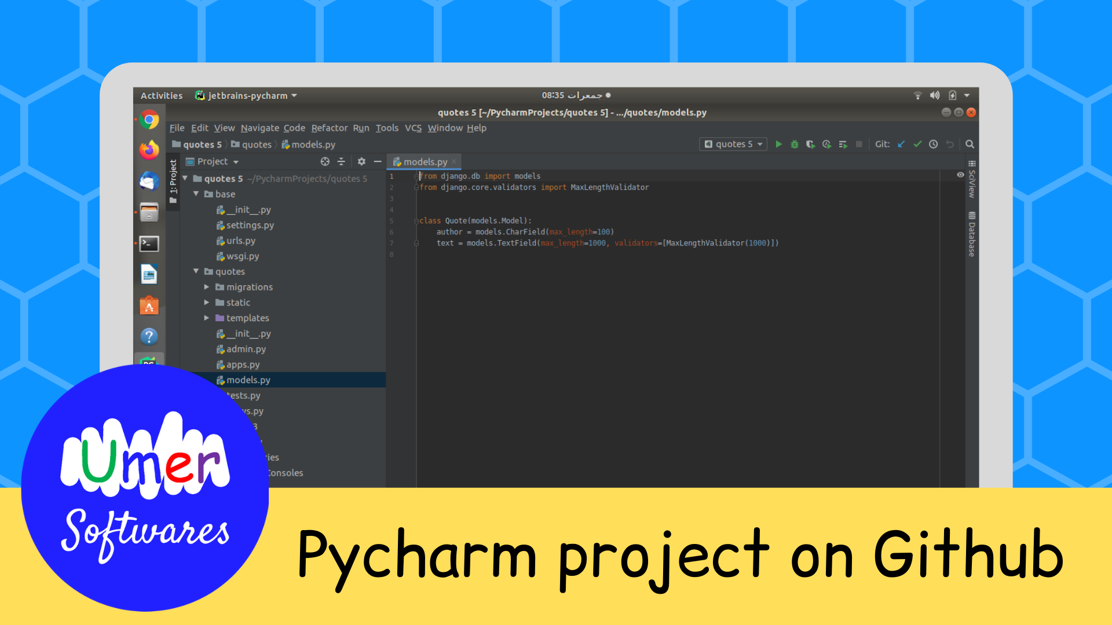Select settings.py in the project tree
Viewport: 1112px width, 625px height.
click(251, 225)
